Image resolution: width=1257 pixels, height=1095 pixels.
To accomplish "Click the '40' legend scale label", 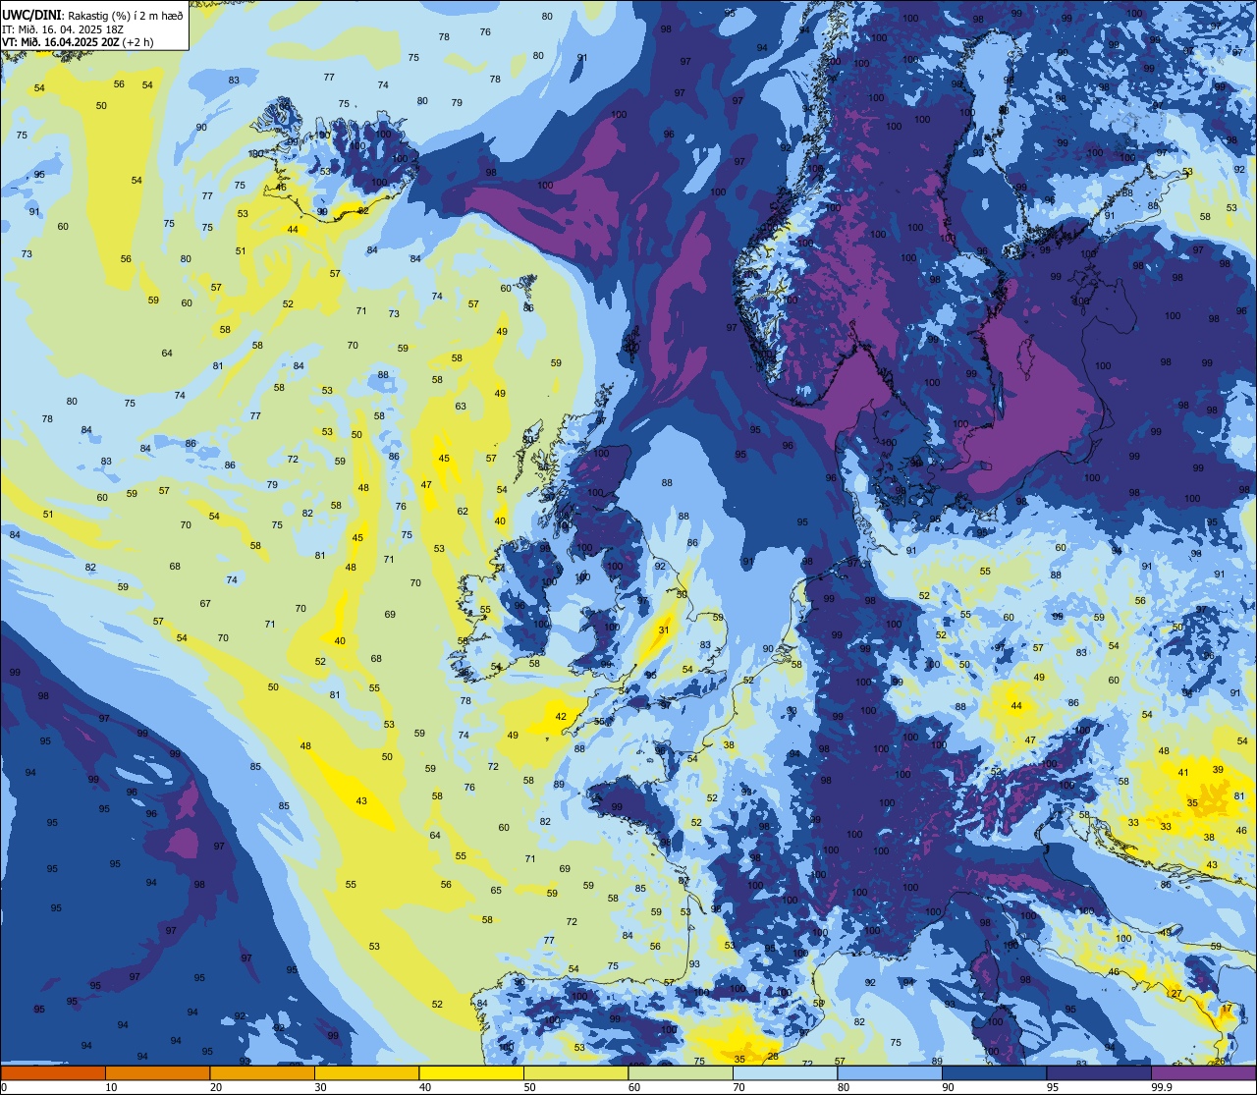I will click(x=425, y=1087).
